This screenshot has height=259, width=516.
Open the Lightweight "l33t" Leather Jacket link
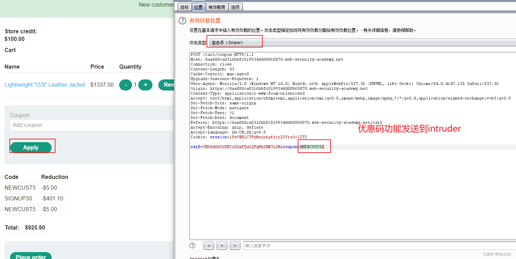45,85
